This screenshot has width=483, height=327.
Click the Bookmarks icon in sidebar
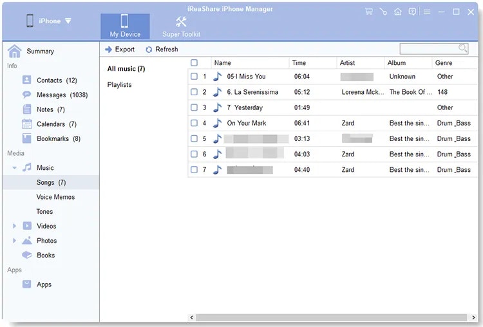click(27, 138)
